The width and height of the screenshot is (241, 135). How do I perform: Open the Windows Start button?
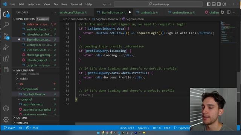coord(98,133)
